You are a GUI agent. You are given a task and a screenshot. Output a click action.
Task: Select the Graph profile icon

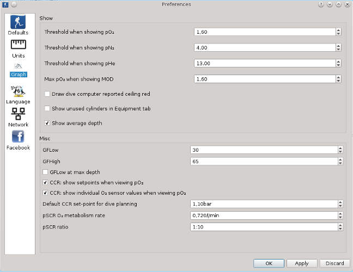[x=18, y=66]
